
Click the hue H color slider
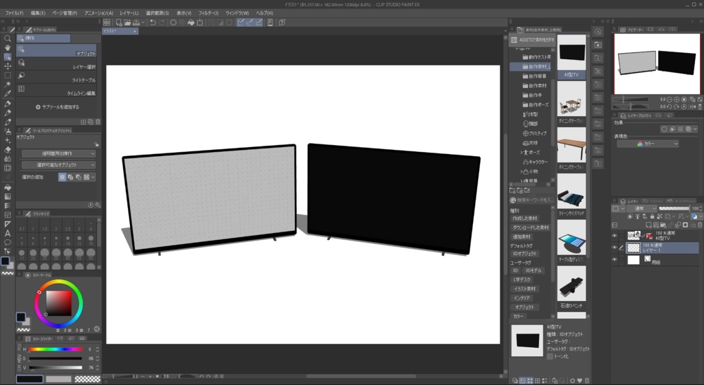(x=55, y=349)
